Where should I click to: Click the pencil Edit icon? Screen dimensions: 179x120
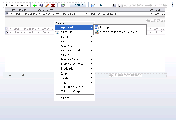pyautogui.click(x=47, y=5)
